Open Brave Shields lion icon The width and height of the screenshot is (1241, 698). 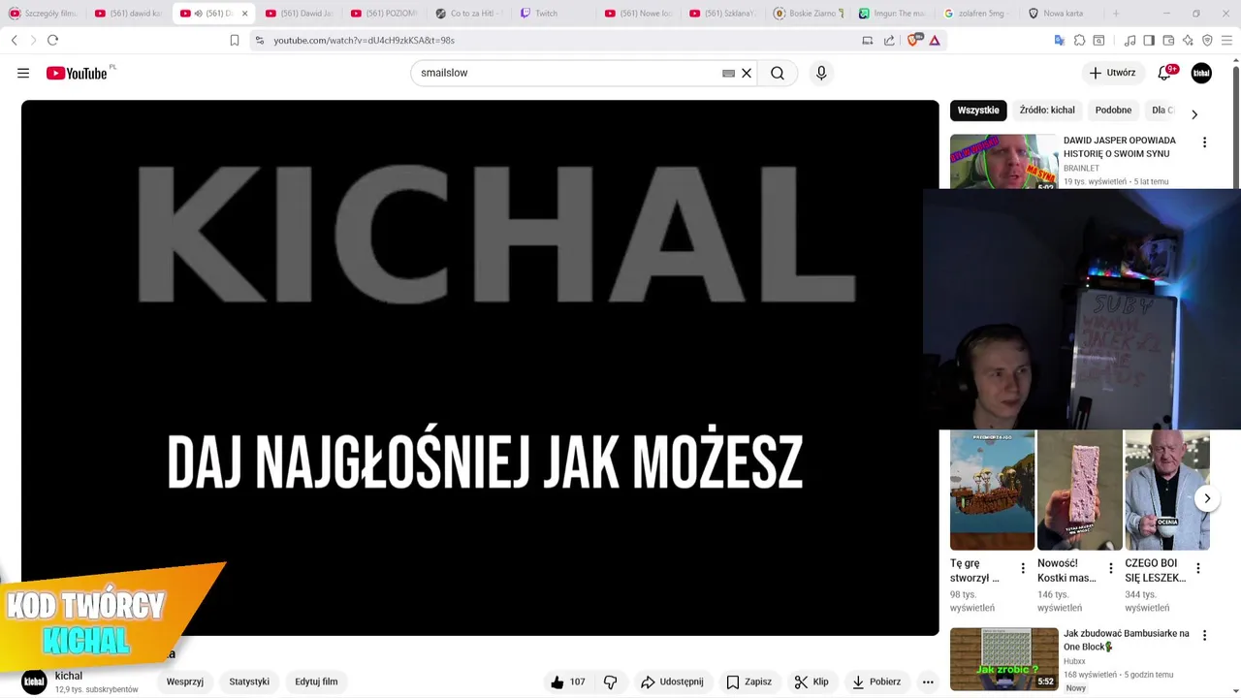pyautogui.click(x=913, y=40)
